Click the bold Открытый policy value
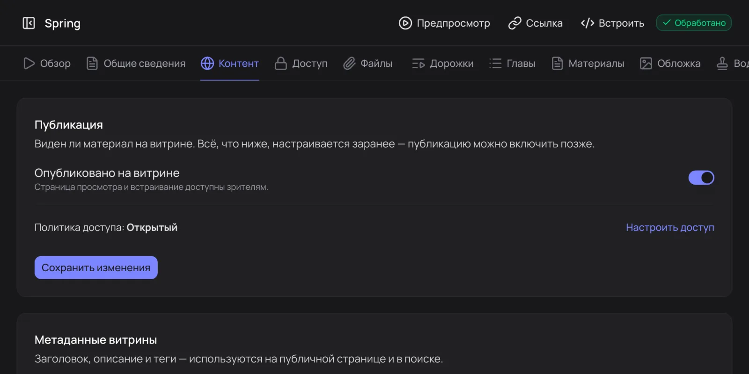This screenshot has height=374, width=749. pos(152,228)
